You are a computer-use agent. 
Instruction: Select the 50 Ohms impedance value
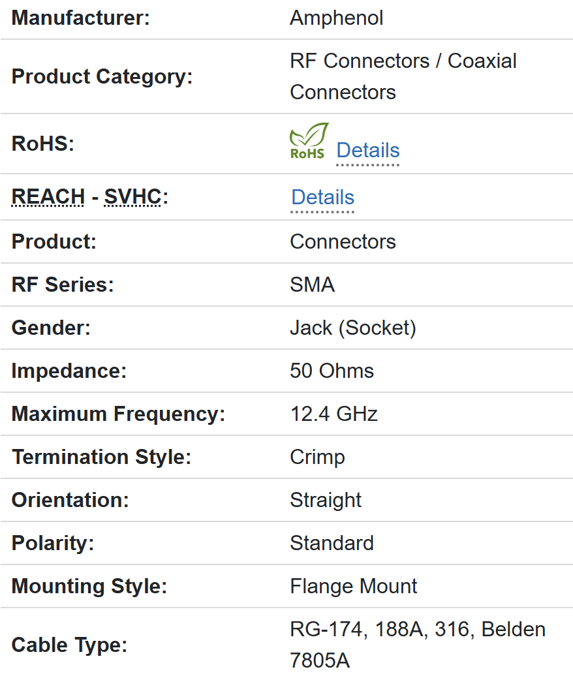332,371
